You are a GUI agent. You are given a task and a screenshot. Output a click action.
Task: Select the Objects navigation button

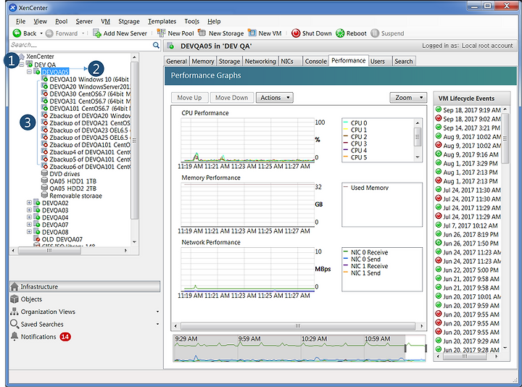point(85,299)
